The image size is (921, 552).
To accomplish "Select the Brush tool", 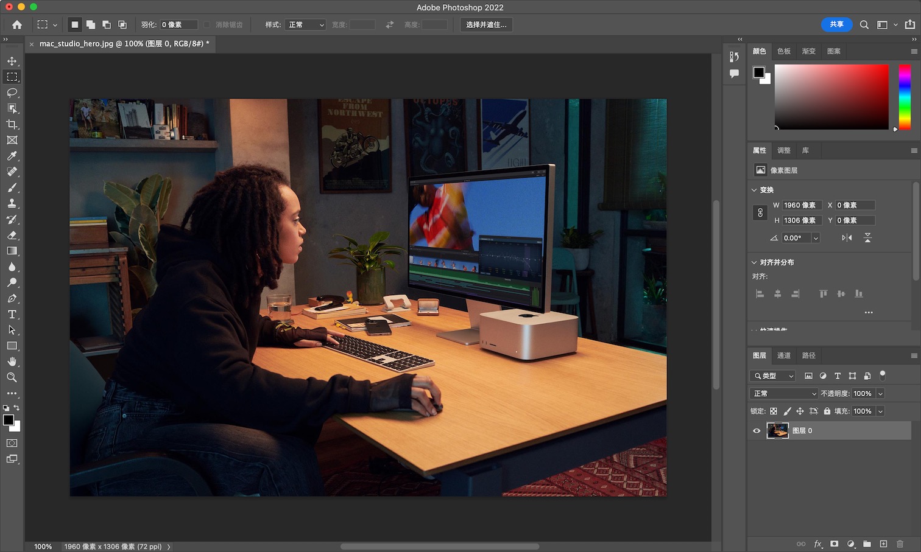I will (12, 187).
